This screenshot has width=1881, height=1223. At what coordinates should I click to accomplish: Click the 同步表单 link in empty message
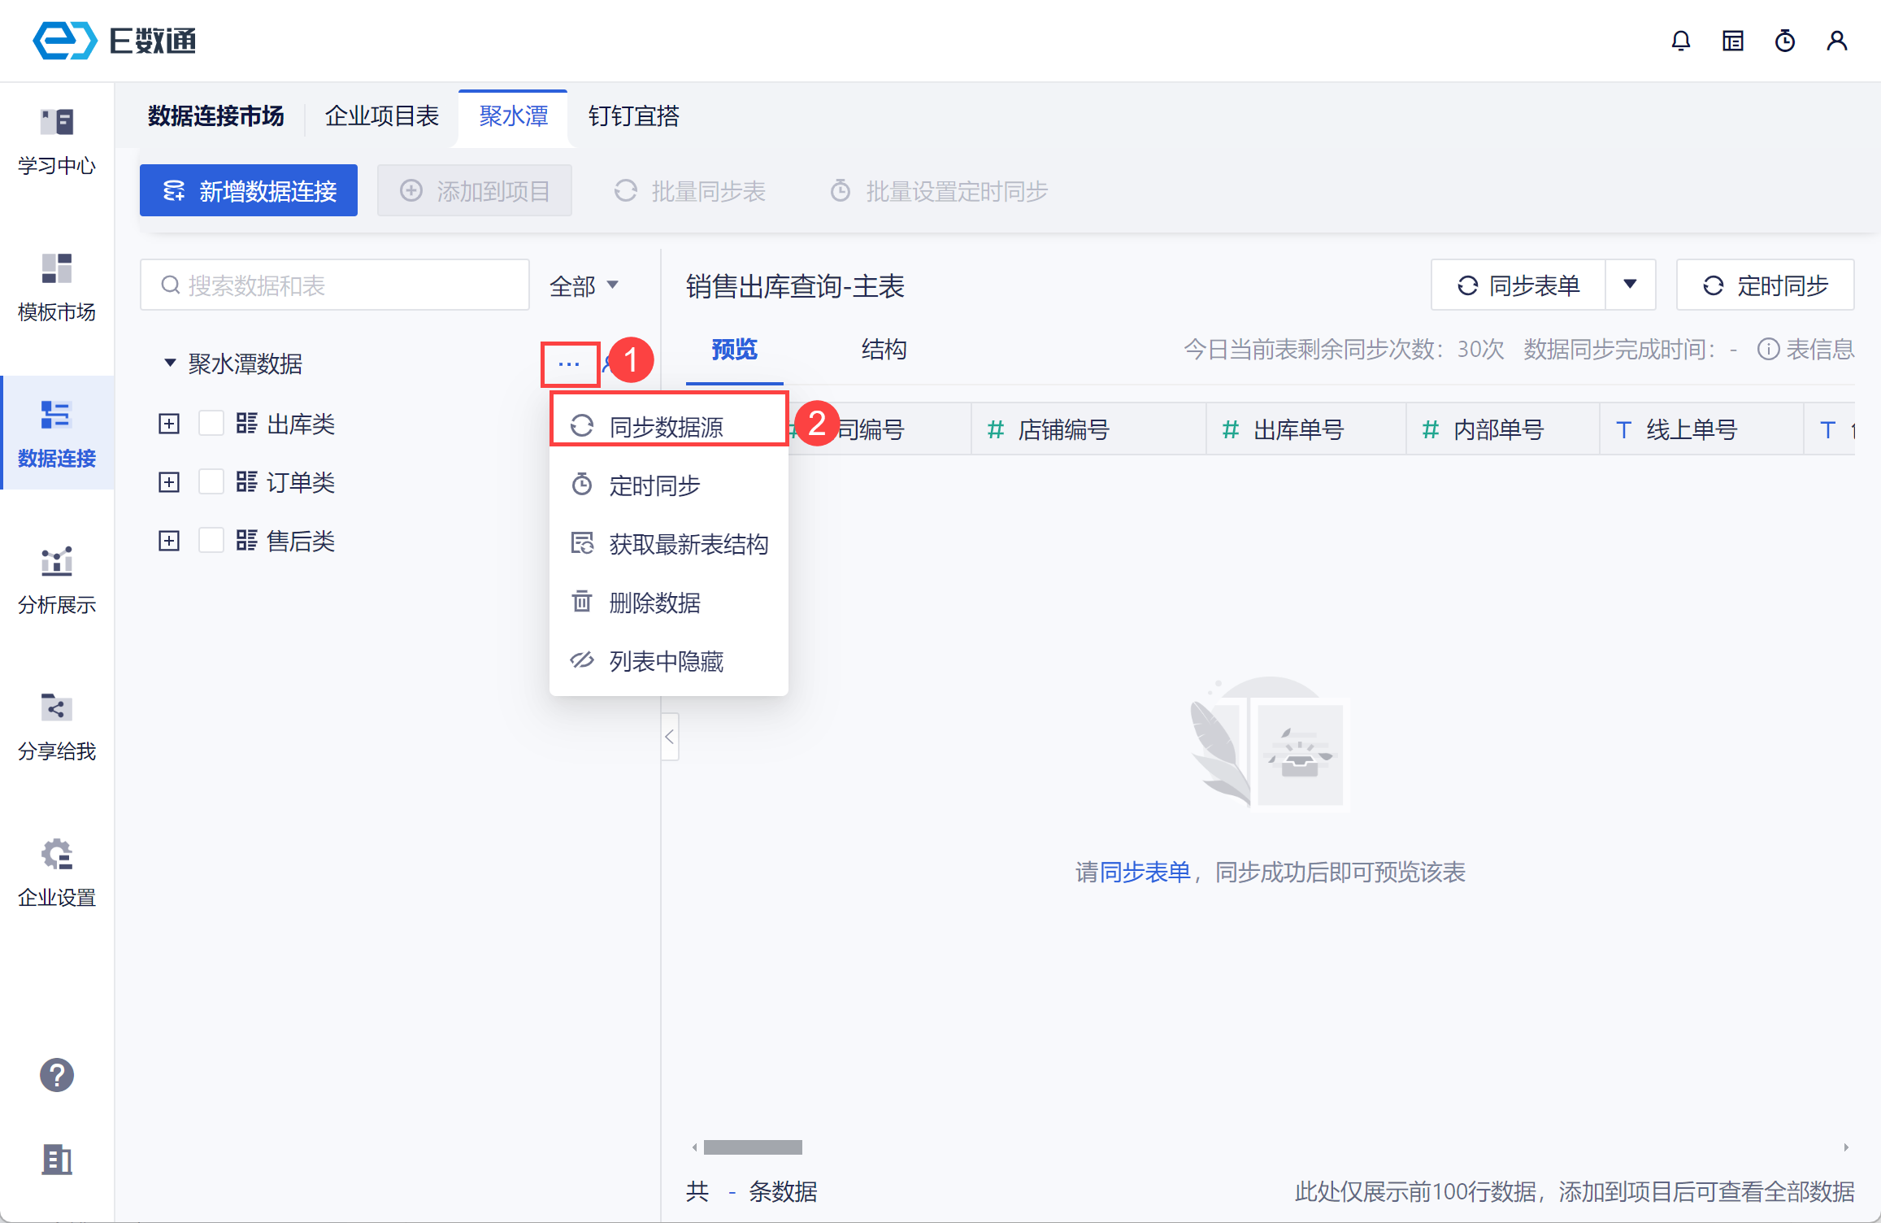pos(1145,873)
